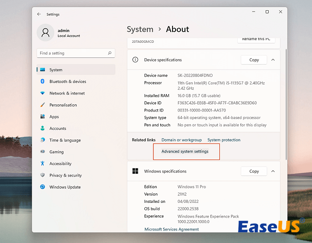312x243 pixels.
Task: Select the Personalisation brush icon
Action: (43, 105)
